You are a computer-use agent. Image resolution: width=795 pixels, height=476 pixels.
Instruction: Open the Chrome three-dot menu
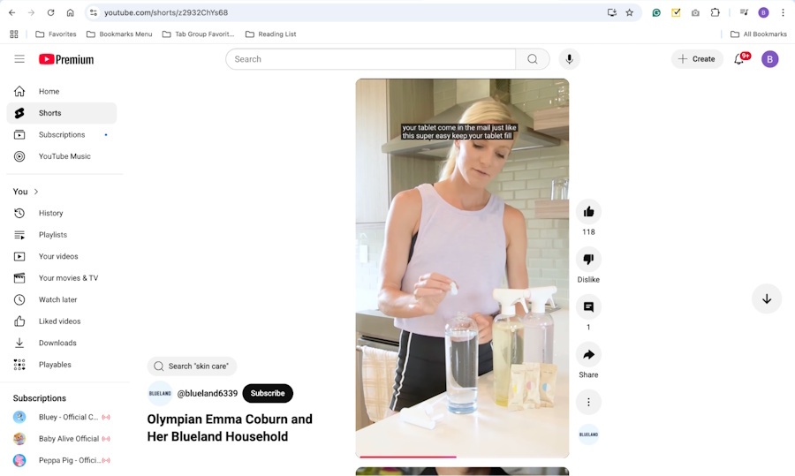(x=783, y=13)
